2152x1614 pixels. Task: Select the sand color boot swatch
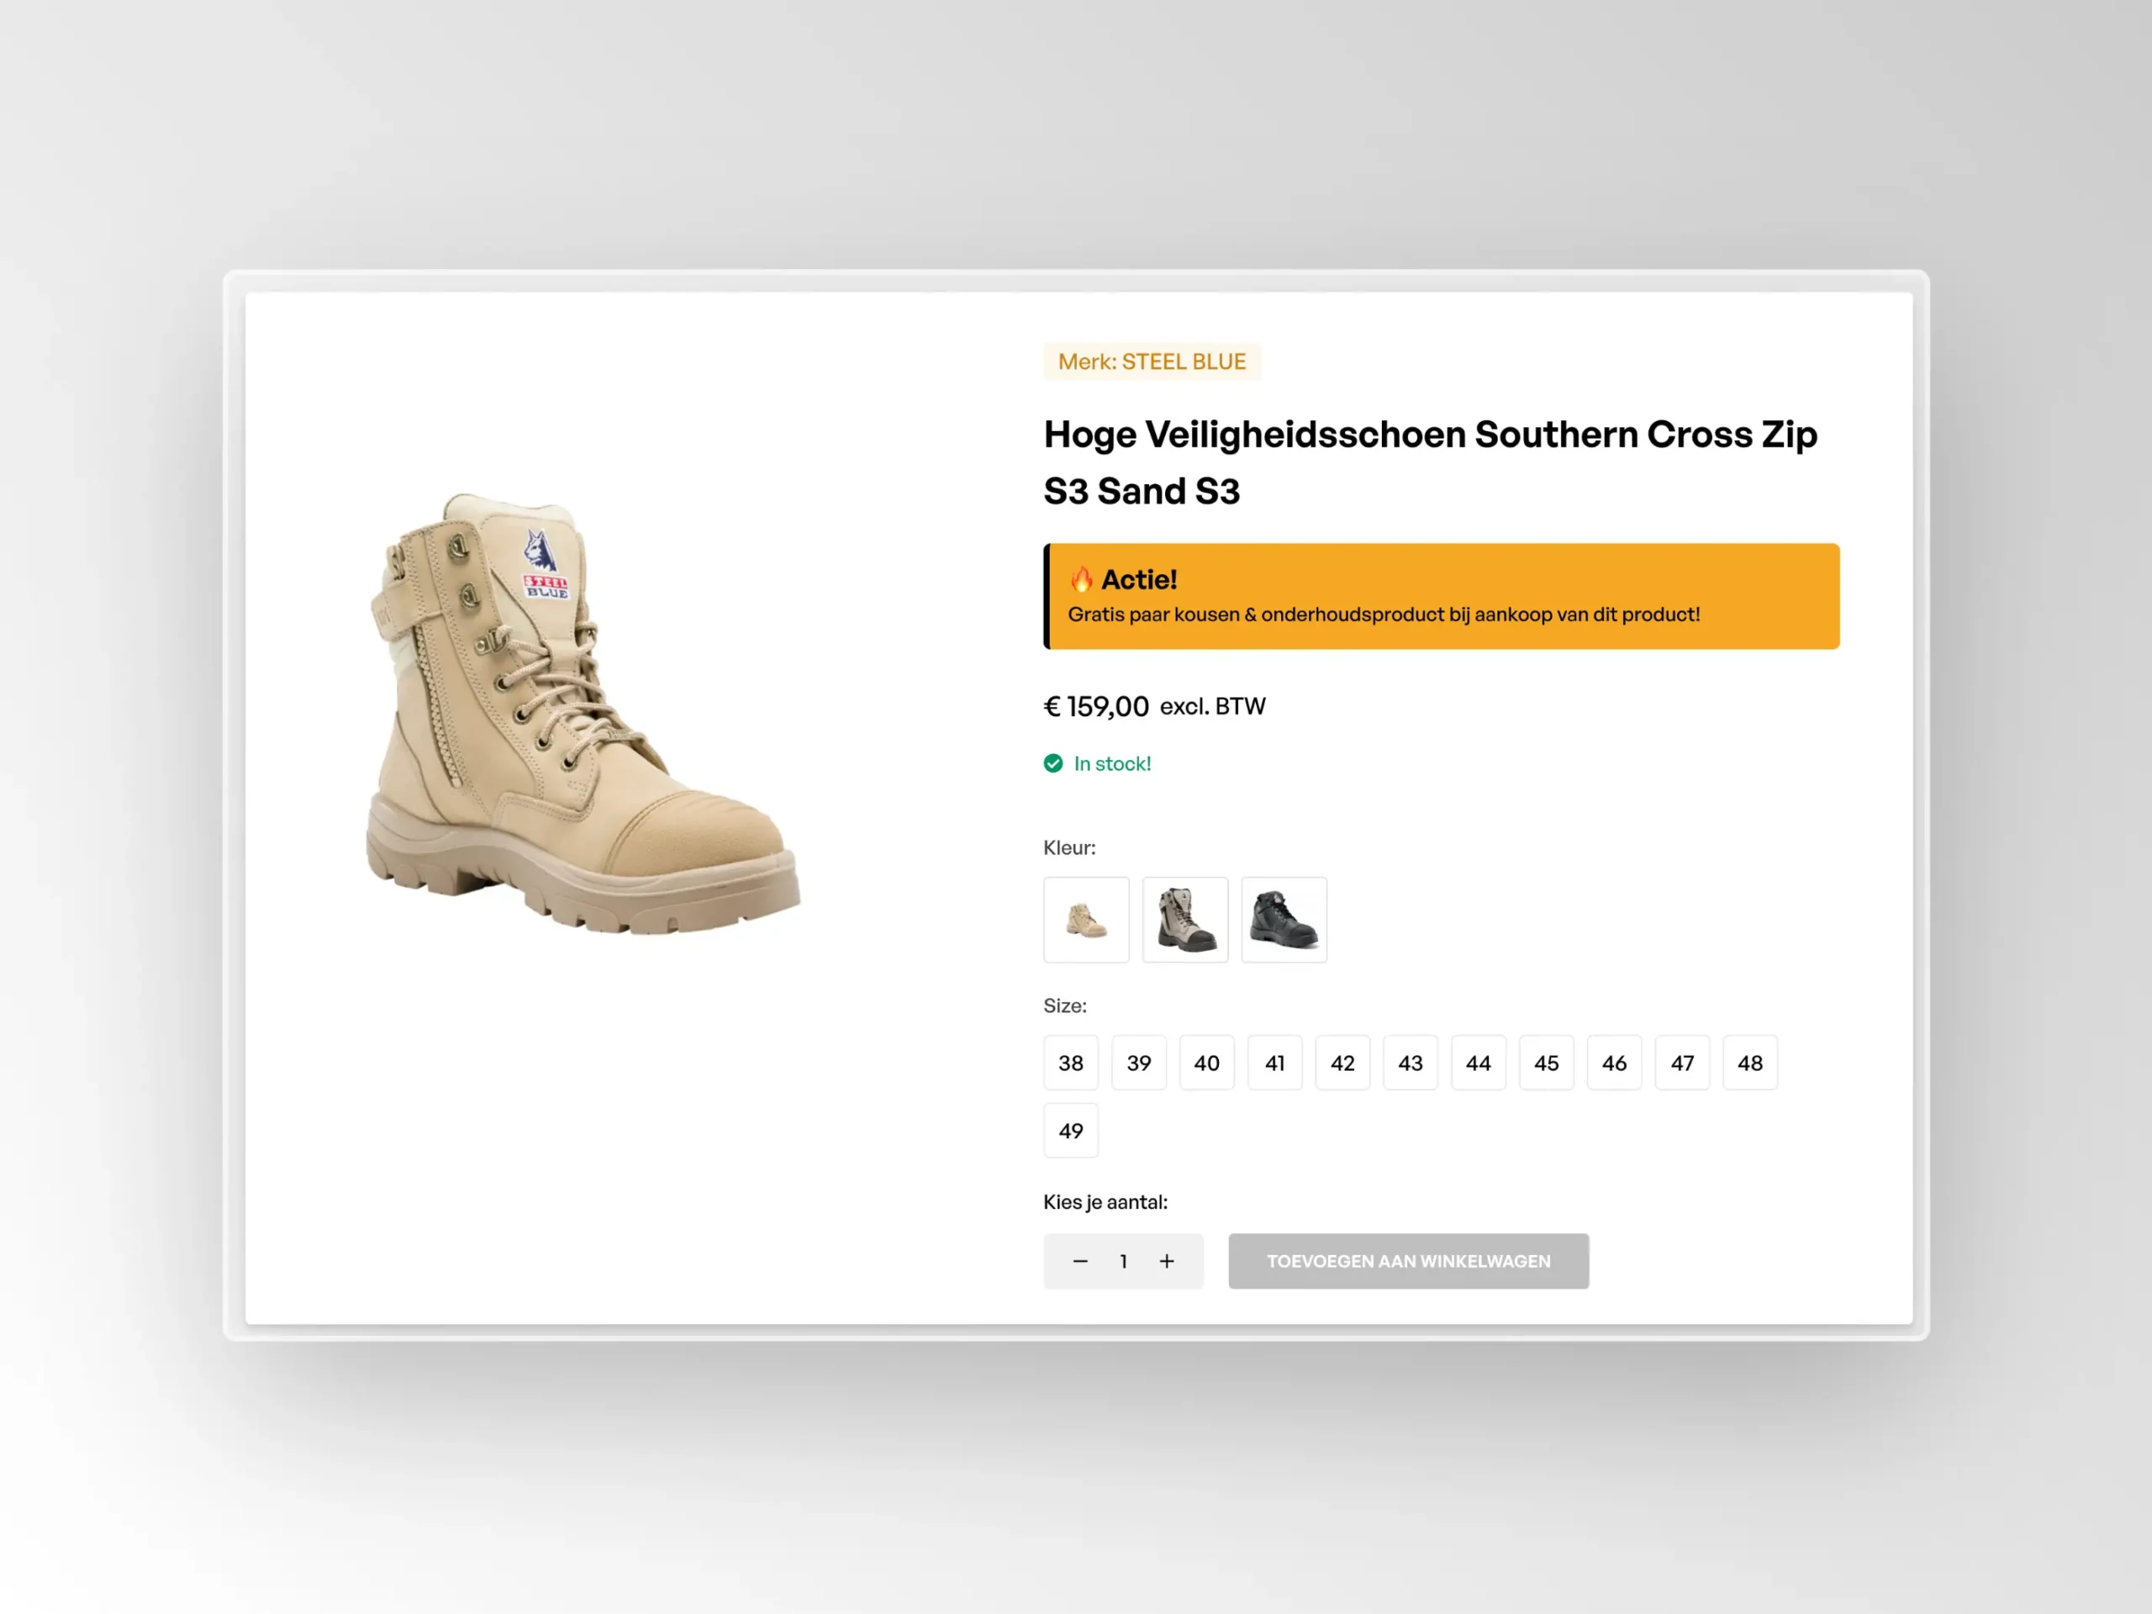click(1086, 920)
